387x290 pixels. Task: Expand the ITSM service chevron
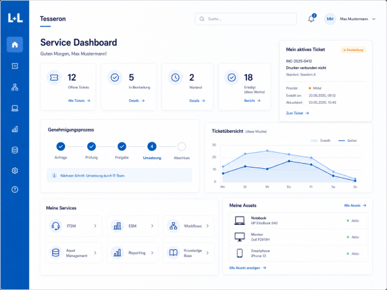[x=95, y=226]
